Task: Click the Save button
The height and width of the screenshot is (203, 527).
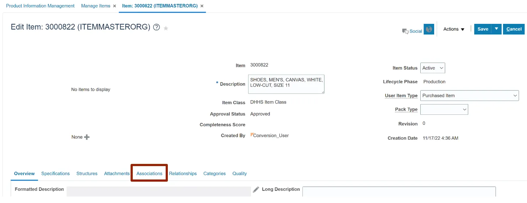Action: pyautogui.click(x=483, y=29)
